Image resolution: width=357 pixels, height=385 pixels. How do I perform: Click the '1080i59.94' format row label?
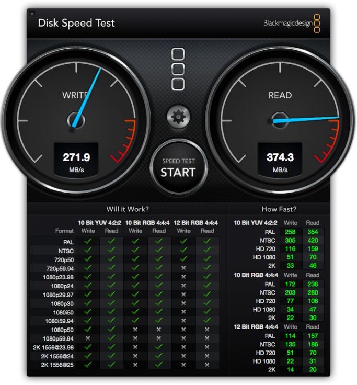click(60, 321)
